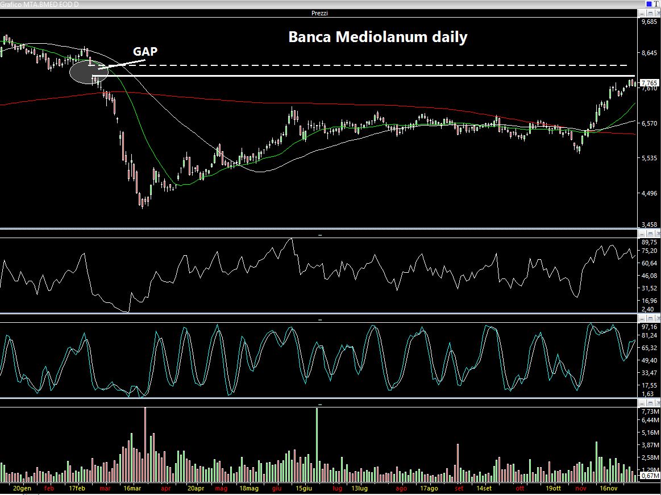This screenshot has width=661, height=495.
Task: Click the 16nov date label
Action: (x=609, y=488)
